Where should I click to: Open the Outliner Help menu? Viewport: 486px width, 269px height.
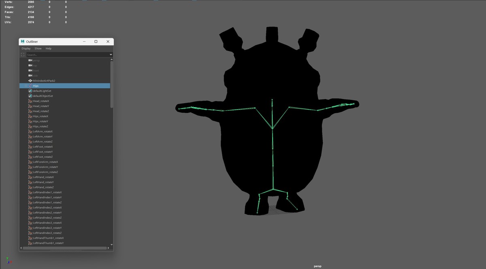[49, 49]
